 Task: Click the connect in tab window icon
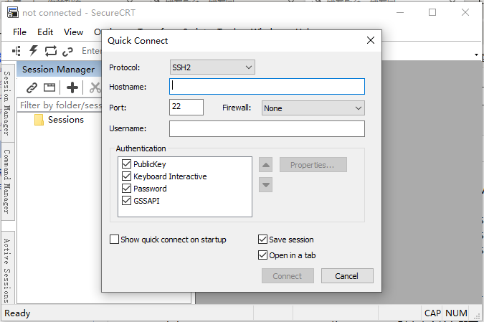tap(49, 87)
